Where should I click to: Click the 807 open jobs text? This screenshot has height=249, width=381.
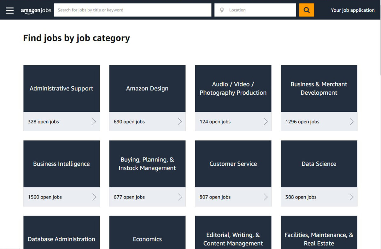click(x=215, y=197)
